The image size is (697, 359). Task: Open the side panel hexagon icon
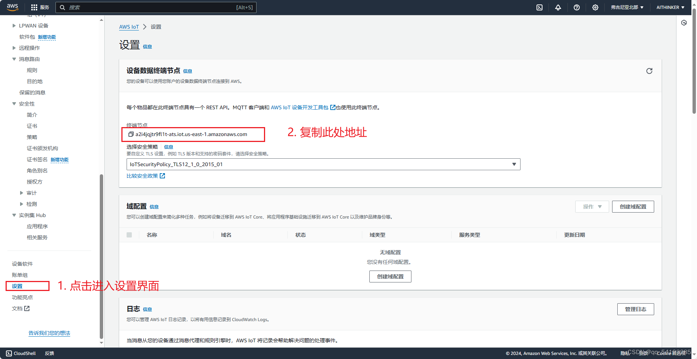point(684,23)
